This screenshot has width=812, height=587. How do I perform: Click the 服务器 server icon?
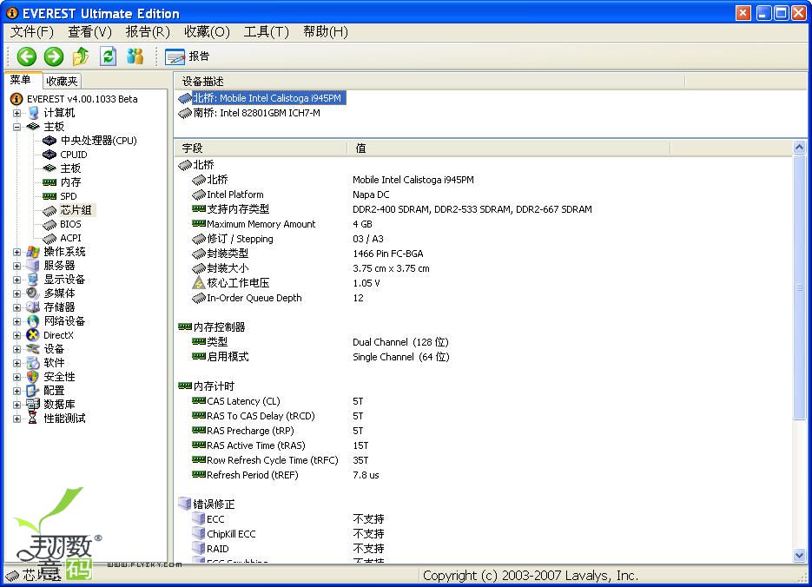point(33,266)
